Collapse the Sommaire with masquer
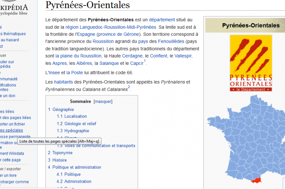This screenshot has height=189, width=285. pos(103,101)
